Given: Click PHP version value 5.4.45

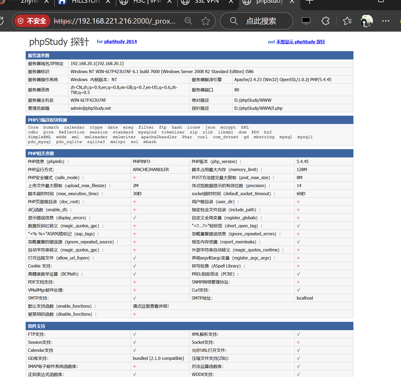Looking at the screenshot, I should pos(303,162).
